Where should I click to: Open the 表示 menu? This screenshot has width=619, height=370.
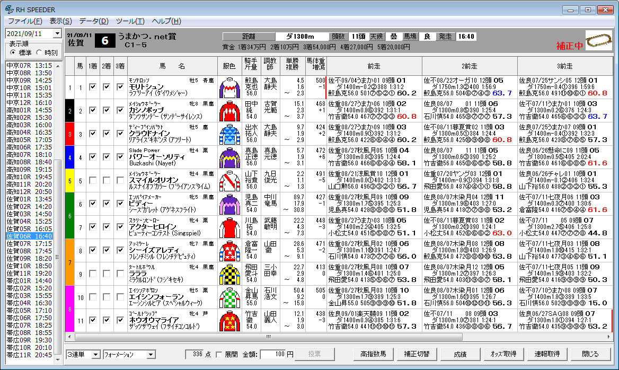60,21
